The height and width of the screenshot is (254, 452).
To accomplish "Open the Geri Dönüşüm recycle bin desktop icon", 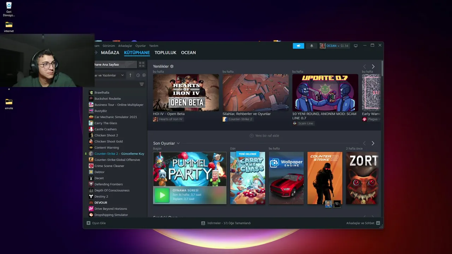I will click(9, 9).
